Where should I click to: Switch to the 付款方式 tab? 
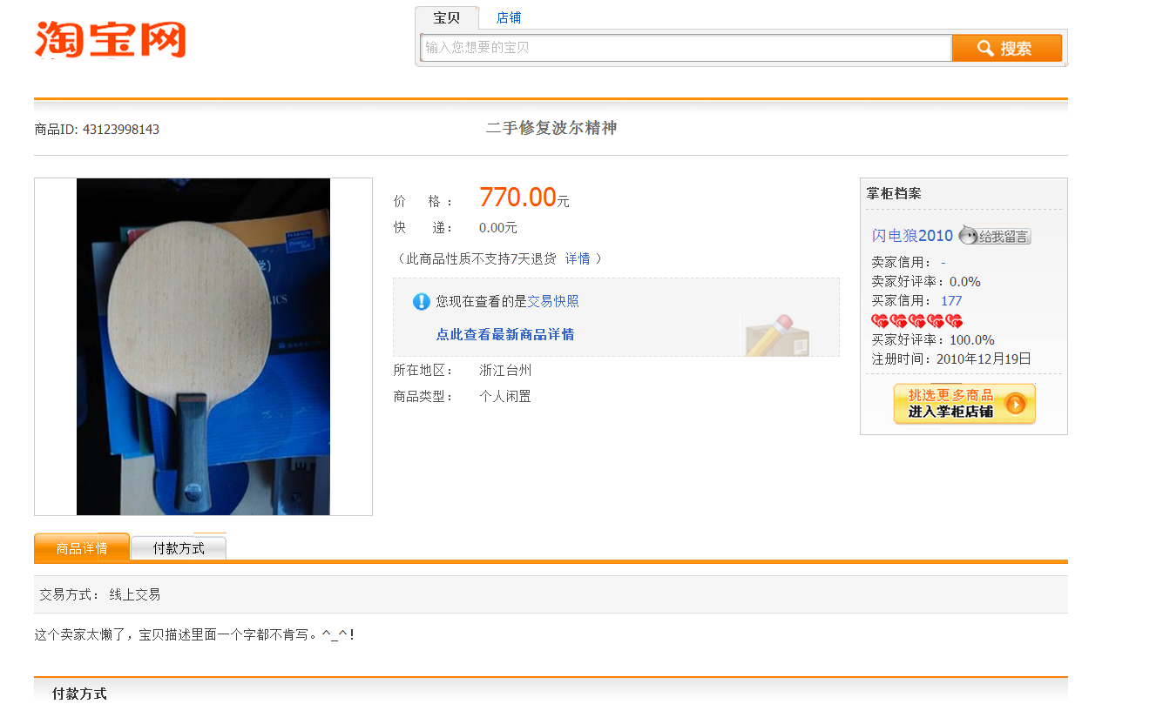click(x=179, y=548)
